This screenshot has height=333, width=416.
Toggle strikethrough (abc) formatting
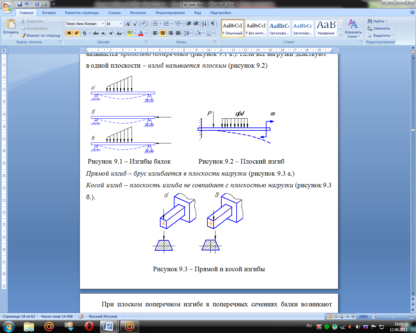(96, 33)
